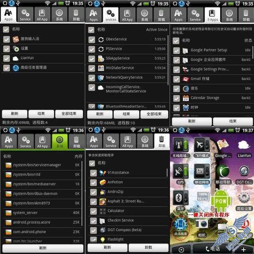Tap the Calculator app icon
Image resolution: width=254 pixels, height=254 pixels.
103,211
